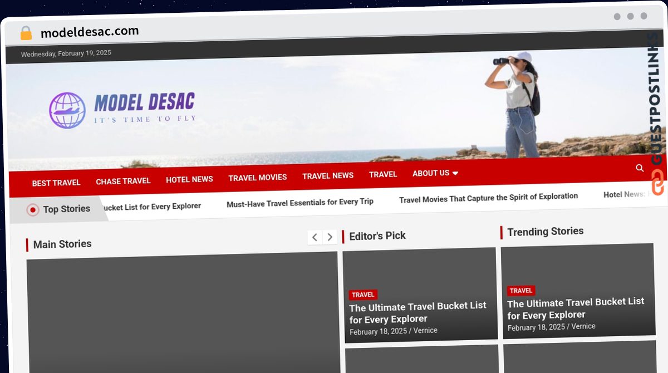This screenshot has height=373, width=668.
Task: Click the It's Time To Fly tagline
Action: tap(145, 119)
